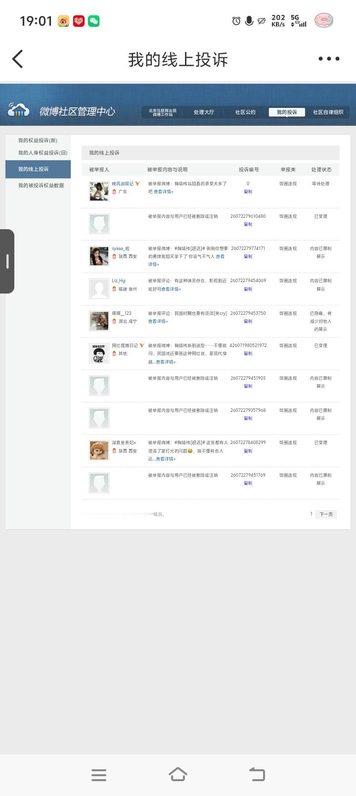Click 查看详情 in 喂喂__123 row

coord(158,321)
